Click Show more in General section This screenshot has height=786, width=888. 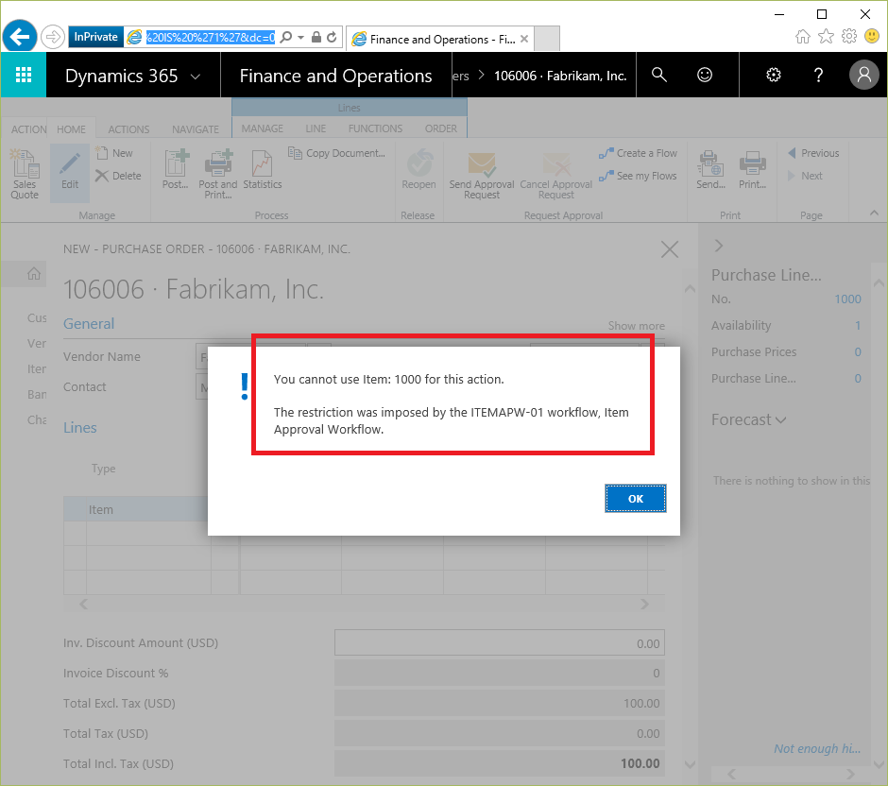click(636, 326)
